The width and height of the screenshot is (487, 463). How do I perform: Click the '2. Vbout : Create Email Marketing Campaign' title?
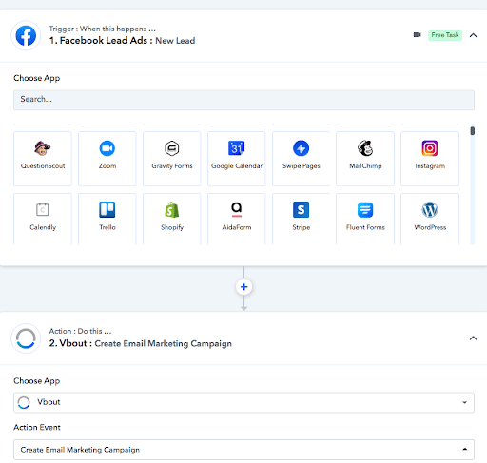pos(140,343)
